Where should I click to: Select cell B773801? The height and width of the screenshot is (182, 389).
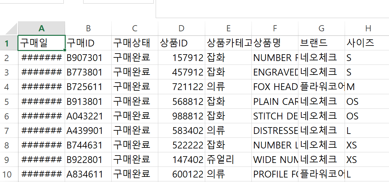coord(88,72)
